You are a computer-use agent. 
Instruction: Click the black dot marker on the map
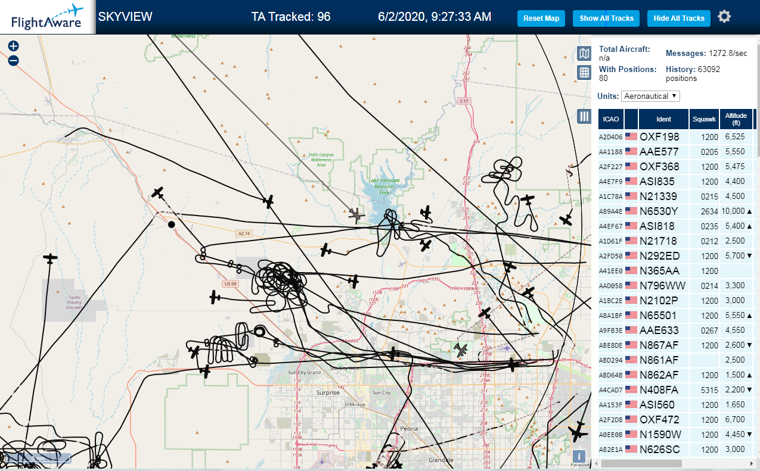tap(172, 224)
